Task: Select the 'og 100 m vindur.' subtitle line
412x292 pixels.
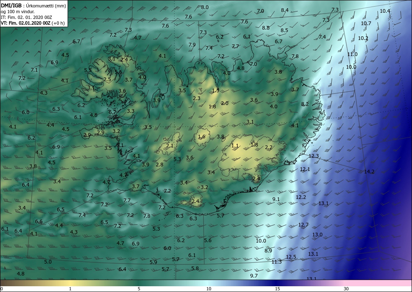Action: pos(18,12)
